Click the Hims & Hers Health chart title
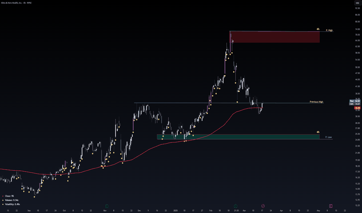The image size is (362, 213). [x=16, y=3]
